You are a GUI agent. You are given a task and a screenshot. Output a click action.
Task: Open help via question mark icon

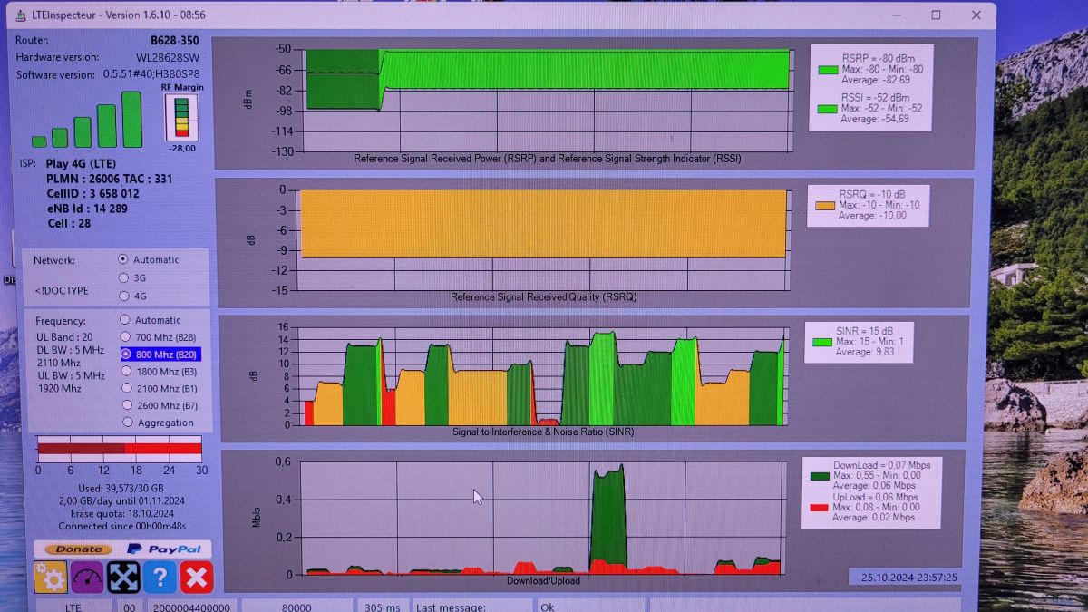click(160, 578)
